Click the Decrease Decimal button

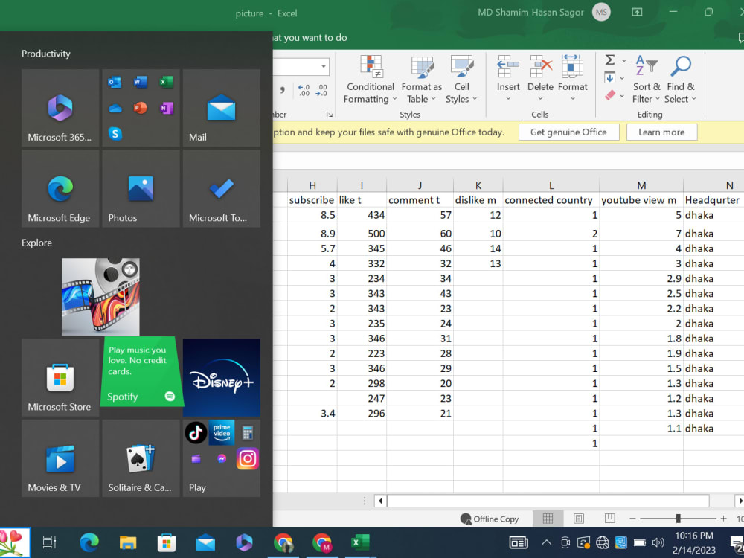click(321, 90)
